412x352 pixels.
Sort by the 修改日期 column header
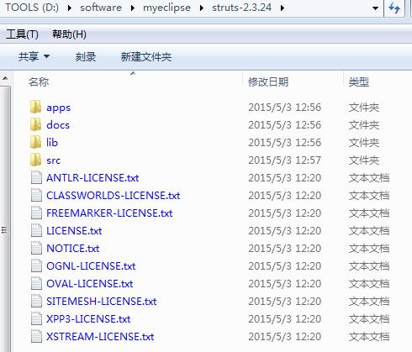click(268, 82)
